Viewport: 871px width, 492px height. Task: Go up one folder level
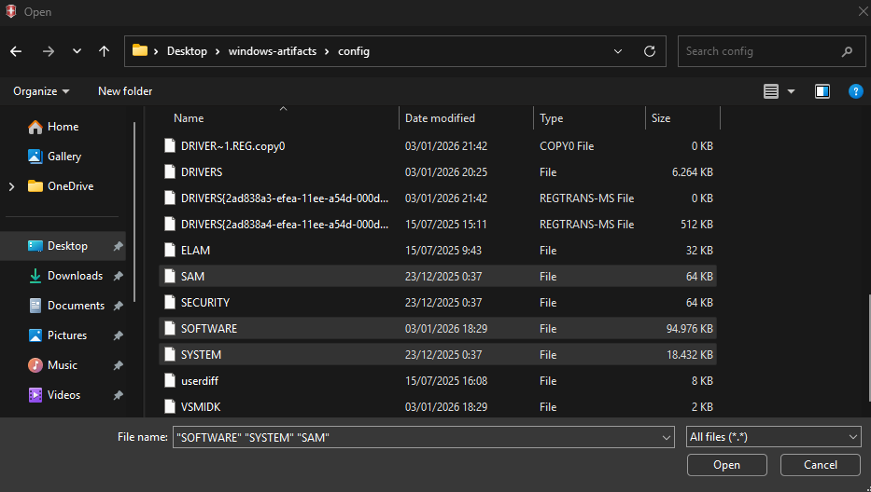click(104, 51)
